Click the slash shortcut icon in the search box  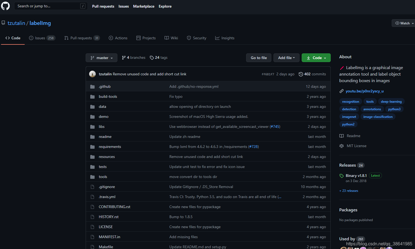(83, 6)
